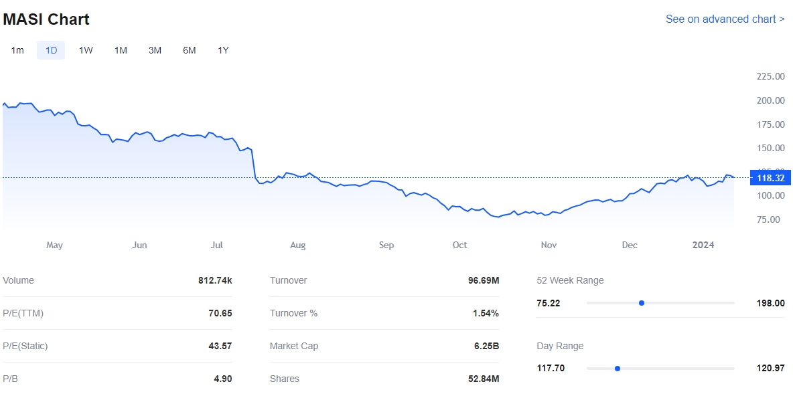Choose the 1M tab between 1W and 3M
This screenshot has height=398, width=793.
[x=121, y=50]
